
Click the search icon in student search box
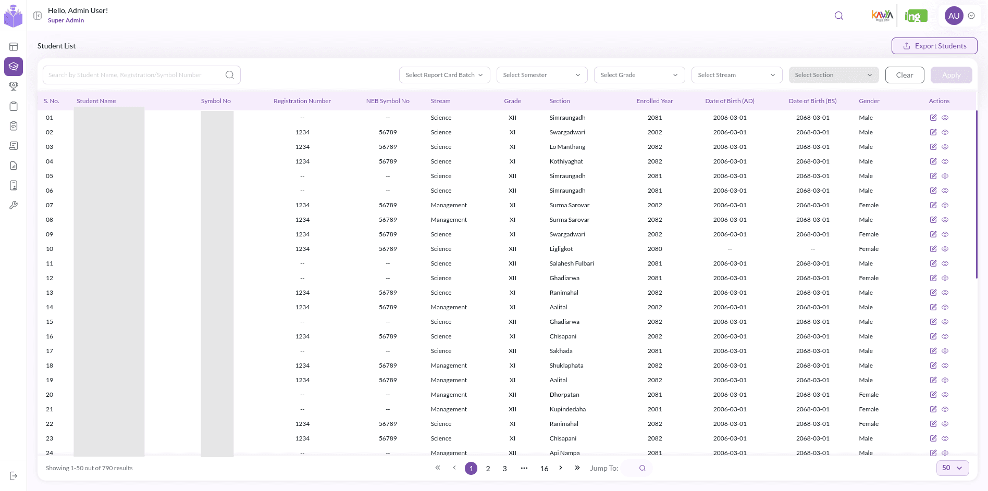(x=230, y=75)
